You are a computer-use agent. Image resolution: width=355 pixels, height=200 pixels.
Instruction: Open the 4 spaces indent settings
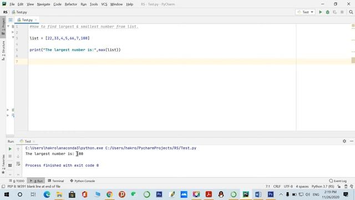[x=302, y=187]
